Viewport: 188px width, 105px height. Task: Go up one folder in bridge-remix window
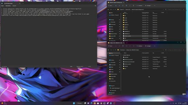click(115, 50)
